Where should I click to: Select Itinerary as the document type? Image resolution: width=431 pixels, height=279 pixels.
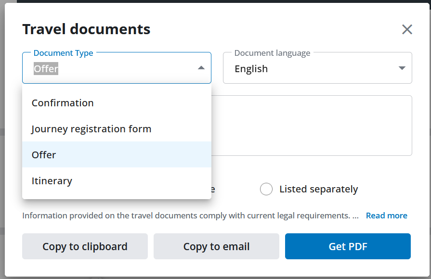52,181
